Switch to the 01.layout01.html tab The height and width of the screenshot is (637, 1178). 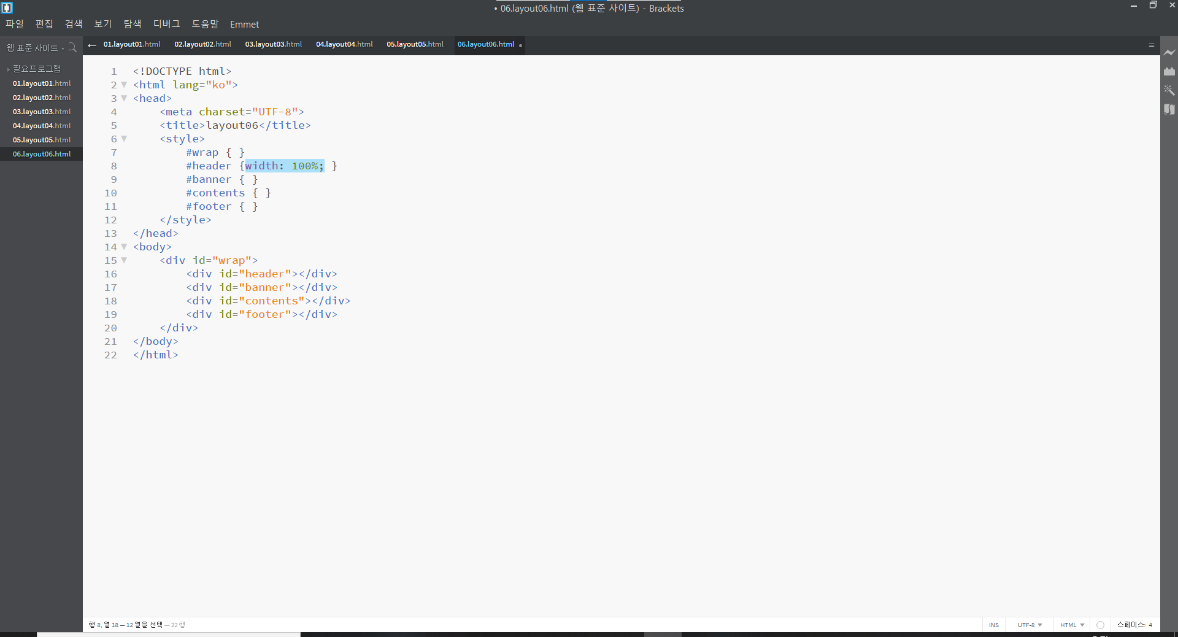(x=132, y=44)
